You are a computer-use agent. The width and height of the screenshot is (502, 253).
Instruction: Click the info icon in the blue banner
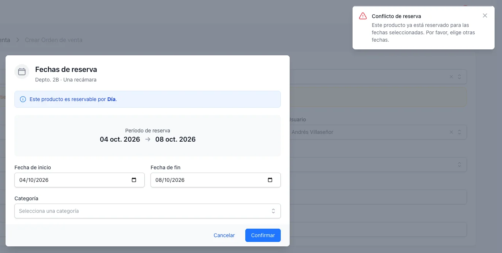pyautogui.click(x=23, y=99)
